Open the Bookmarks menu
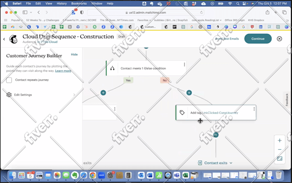 [79, 3]
